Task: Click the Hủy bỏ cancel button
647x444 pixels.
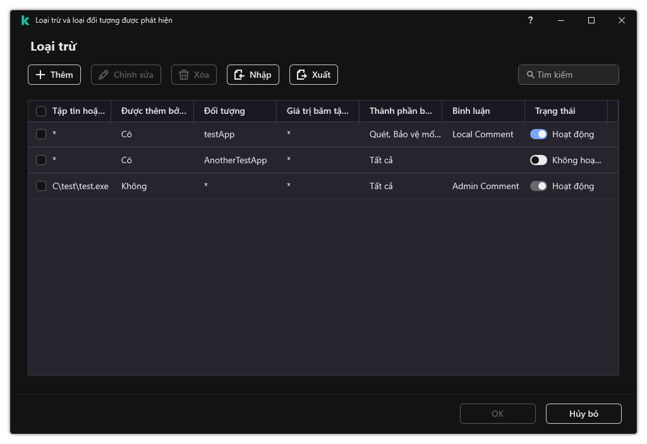Action: point(583,414)
